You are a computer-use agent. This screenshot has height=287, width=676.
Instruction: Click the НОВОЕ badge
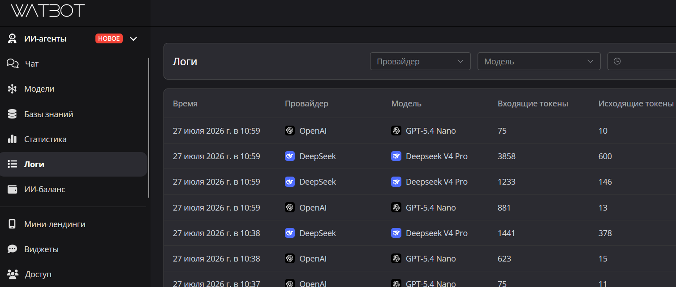pyautogui.click(x=109, y=38)
